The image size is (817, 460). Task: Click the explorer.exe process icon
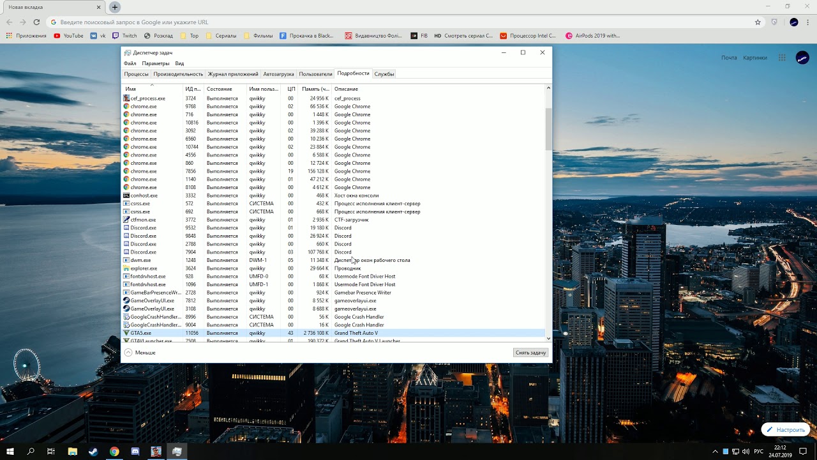tap(126, 268)
